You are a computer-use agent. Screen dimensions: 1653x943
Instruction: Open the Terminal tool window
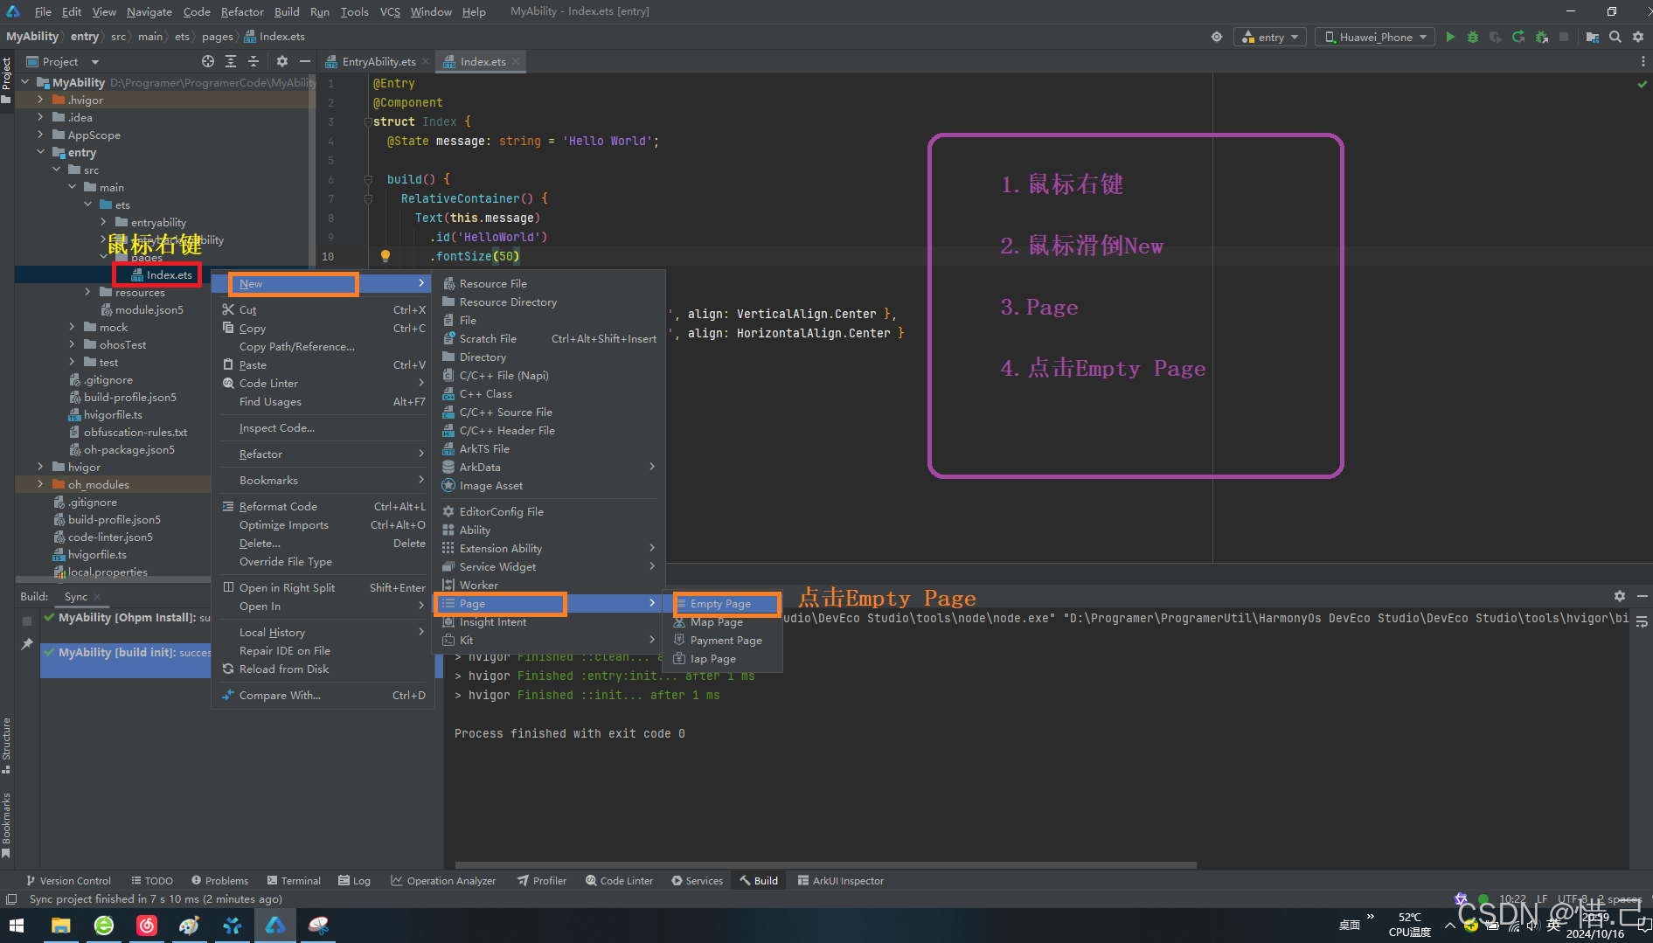pos(295,880)
